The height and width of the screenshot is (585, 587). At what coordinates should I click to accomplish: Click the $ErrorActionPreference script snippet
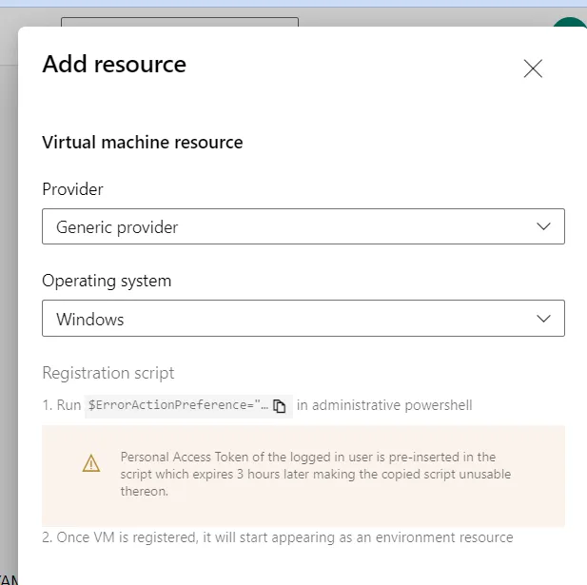[x=177, y=405]
